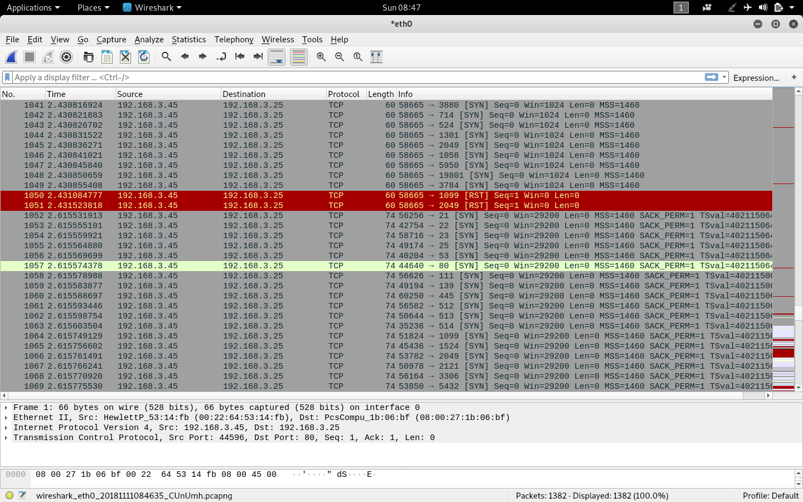
Task: Go to specified packet icon
Action: [221, 57]
